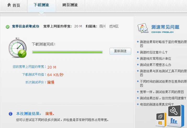Click the 您可以尝试在不同时段多次测试 tip text
The width and height of the screenshot is (187, 128).
62,120
